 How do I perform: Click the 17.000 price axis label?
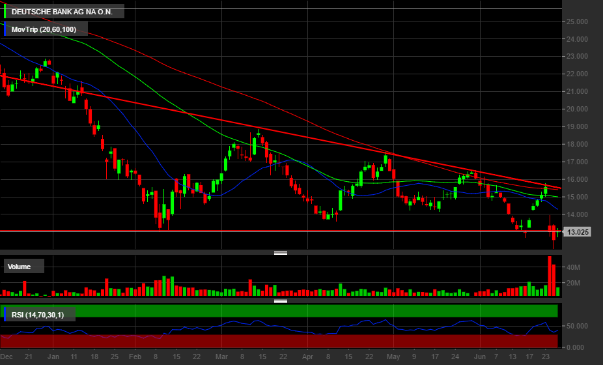[x=577, y=162]
